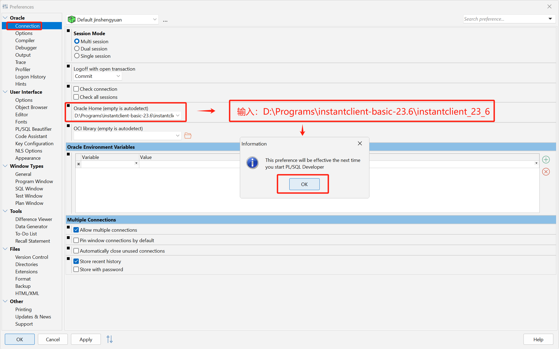Enable the Check connection checkbox
Image resolution: width=559 pixels, height=349 pixels.
(76, 89)
